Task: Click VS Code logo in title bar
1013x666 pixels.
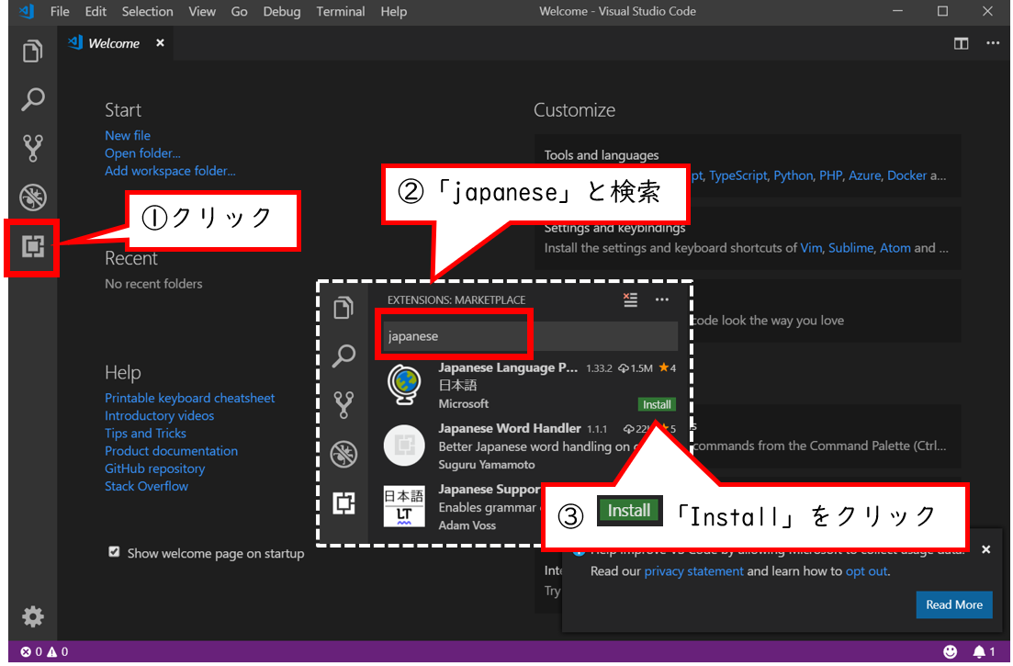Action: click(x=27, y=11)
